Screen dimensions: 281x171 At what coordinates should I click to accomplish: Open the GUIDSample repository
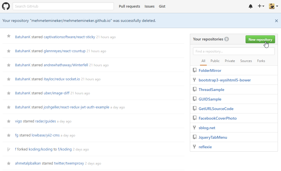click(210, 99)
